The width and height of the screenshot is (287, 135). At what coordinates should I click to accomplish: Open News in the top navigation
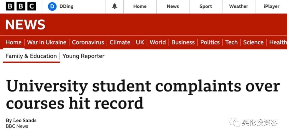click(x=173, y=6)
